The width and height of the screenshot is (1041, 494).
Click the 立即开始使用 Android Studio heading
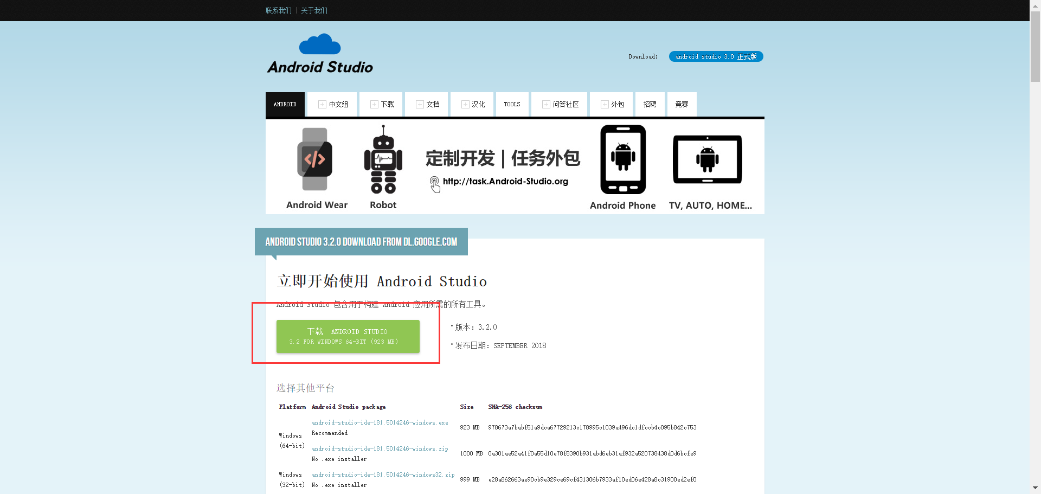point(382,281)
